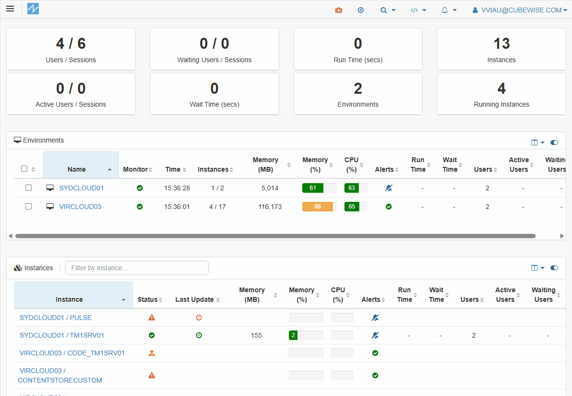
Task: Open SYDCLOUD01 / PULSE instance
Action: coord(56,318)
